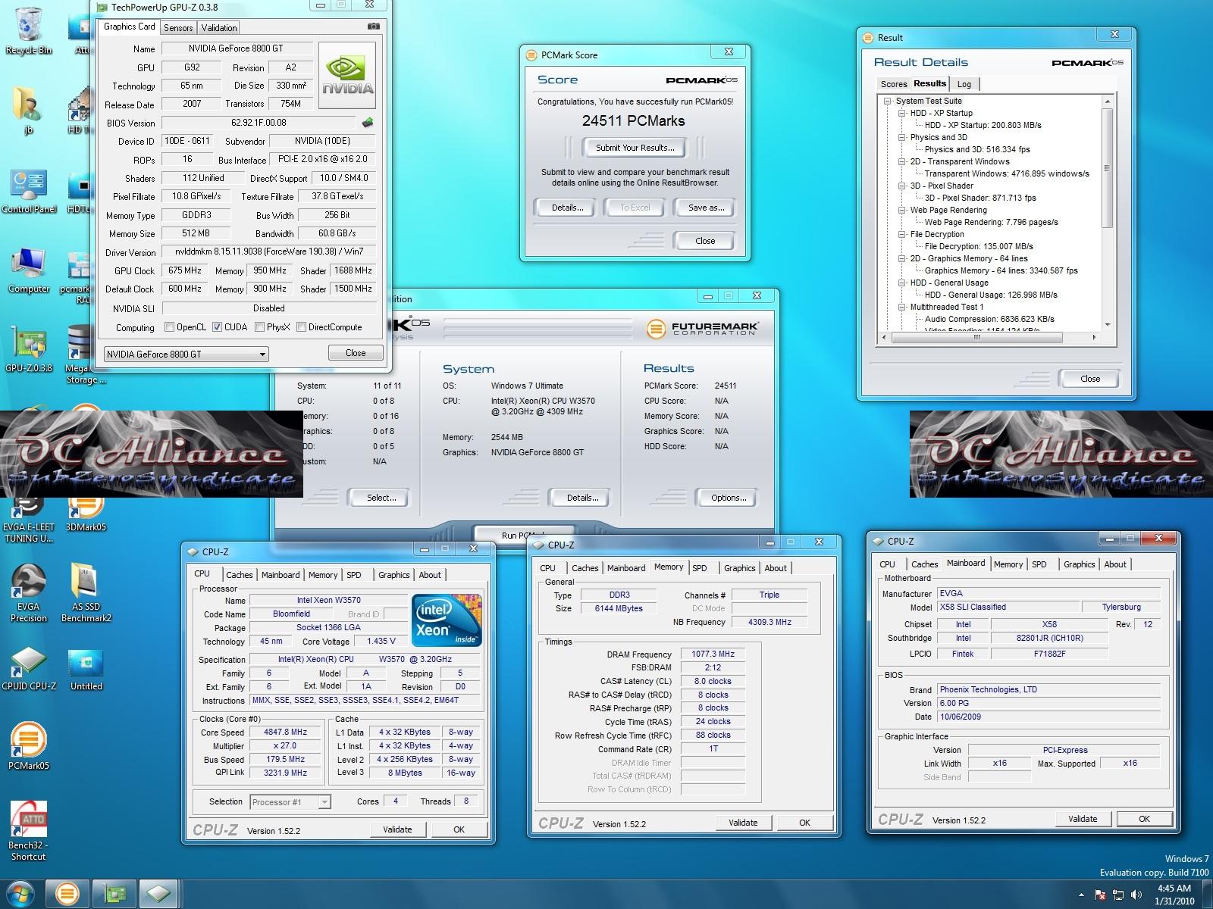The height and width of the screenshot is (909, 1213).
Task: Click Submit Your Results button
Action: point(635,148)
